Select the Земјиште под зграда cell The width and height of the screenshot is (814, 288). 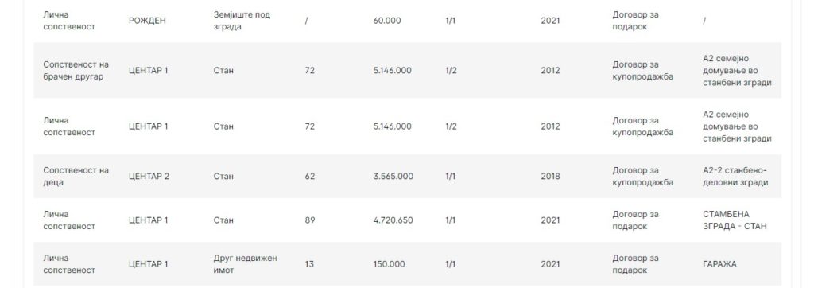tap(242, 21)
